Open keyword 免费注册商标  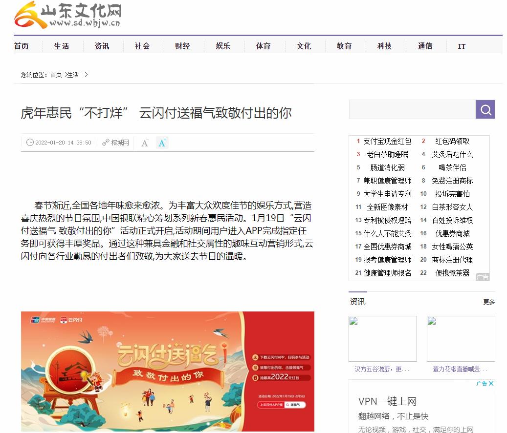tap(452, 181)
